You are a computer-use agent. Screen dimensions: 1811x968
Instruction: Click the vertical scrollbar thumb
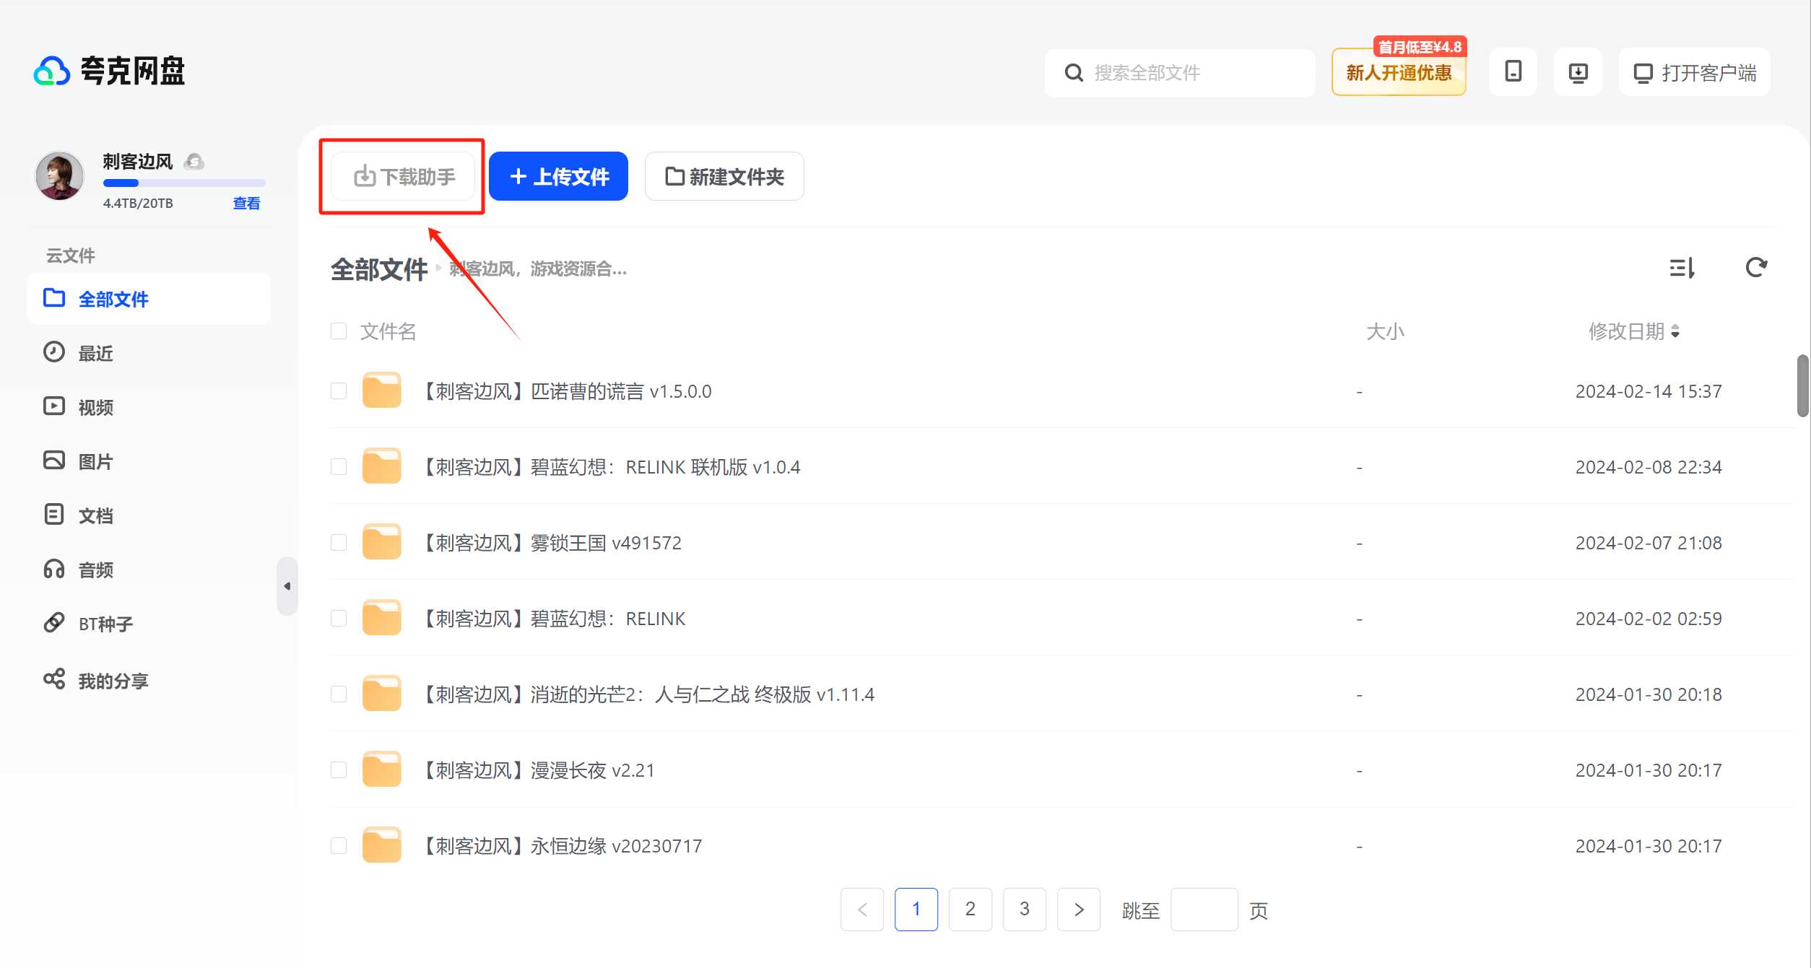1803,385
